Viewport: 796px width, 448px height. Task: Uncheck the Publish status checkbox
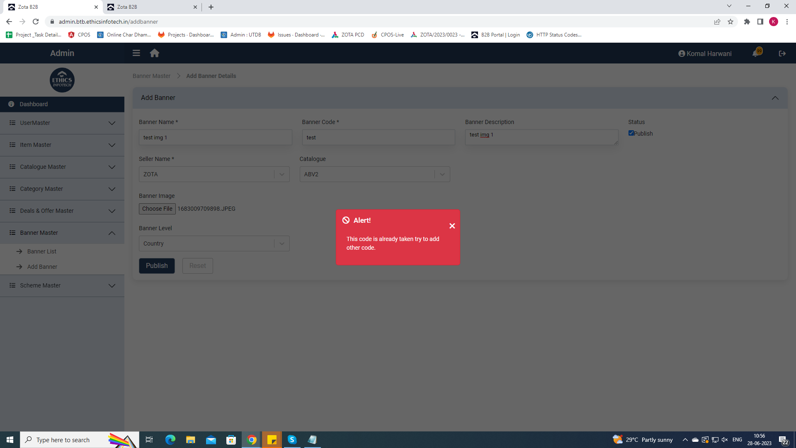pyautogui.click(x=631, y=133)
